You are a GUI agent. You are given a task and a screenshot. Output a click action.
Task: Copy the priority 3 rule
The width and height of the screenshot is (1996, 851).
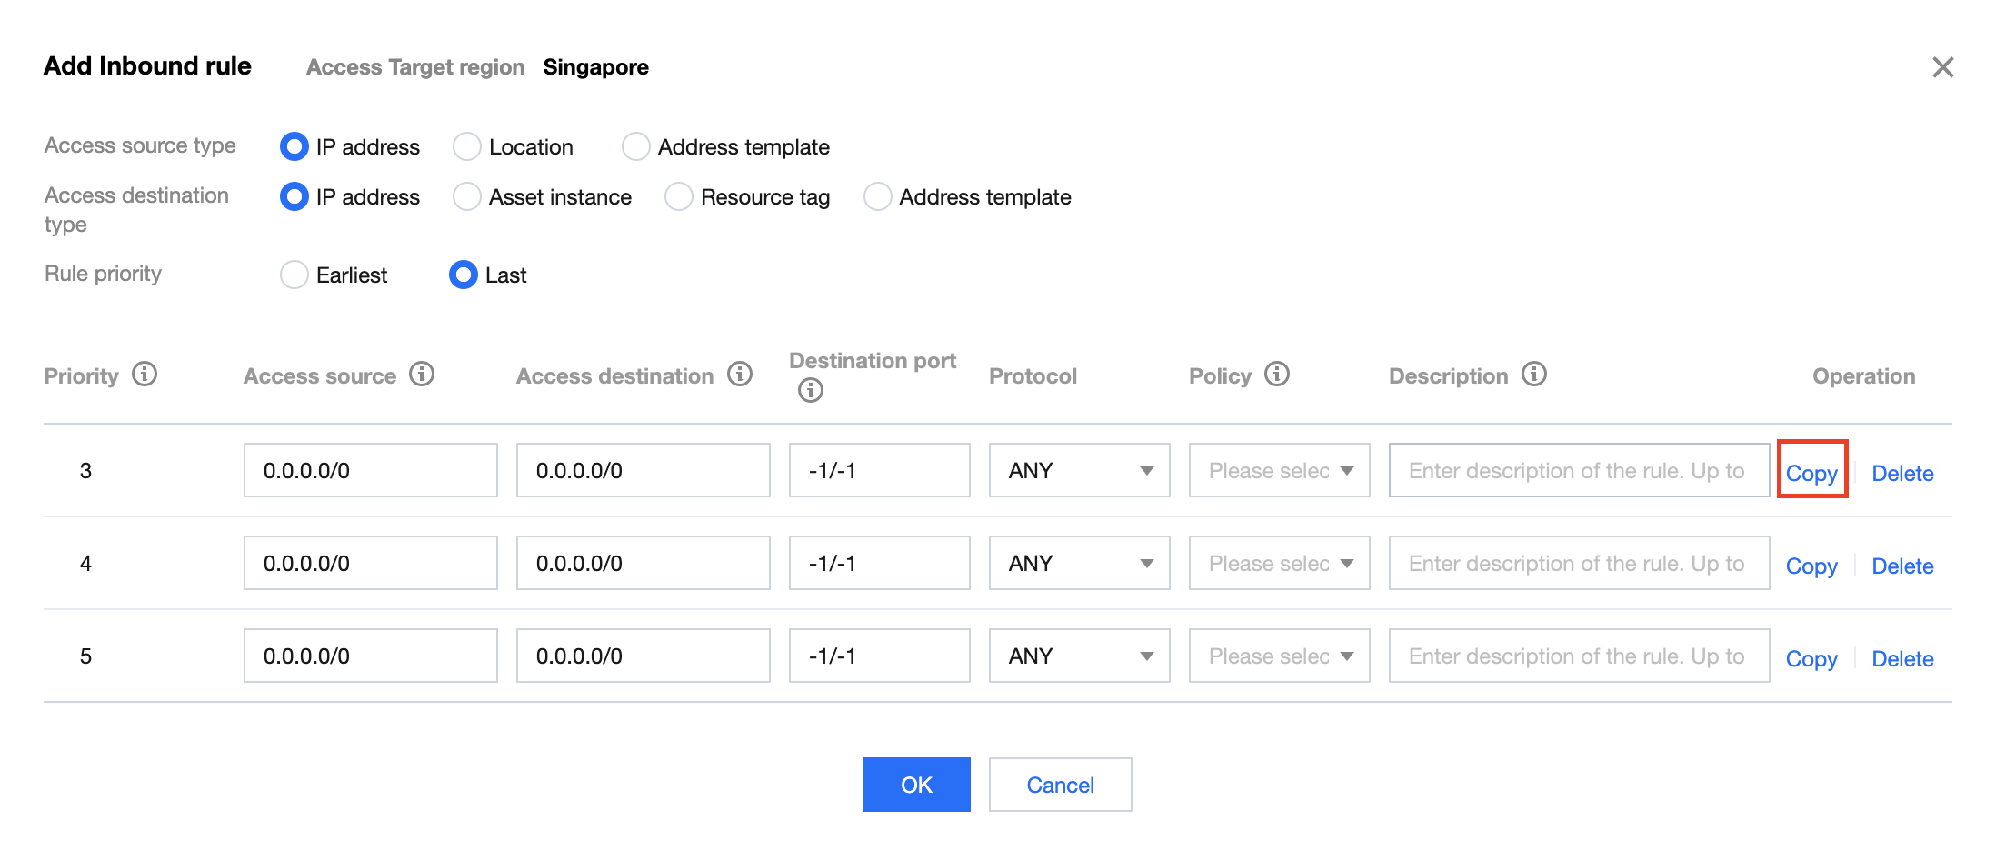point(1811,473)
